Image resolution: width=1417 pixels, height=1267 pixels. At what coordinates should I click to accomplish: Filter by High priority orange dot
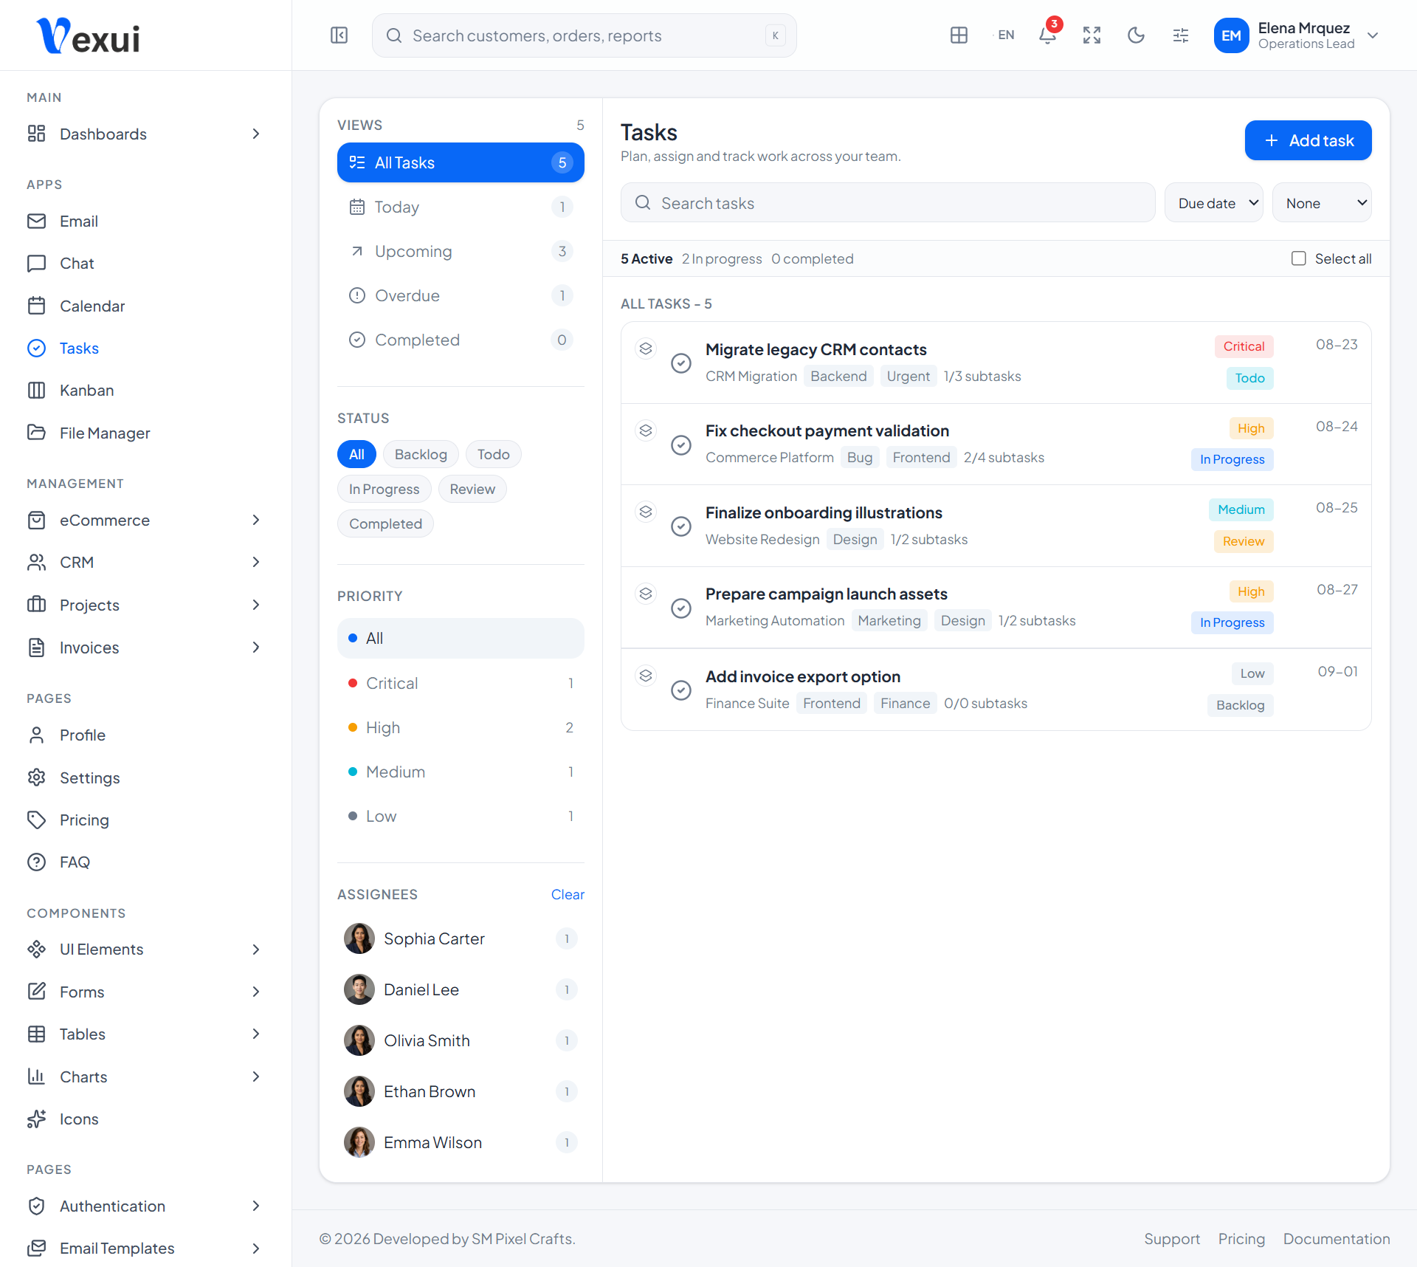tap(353, 727)
